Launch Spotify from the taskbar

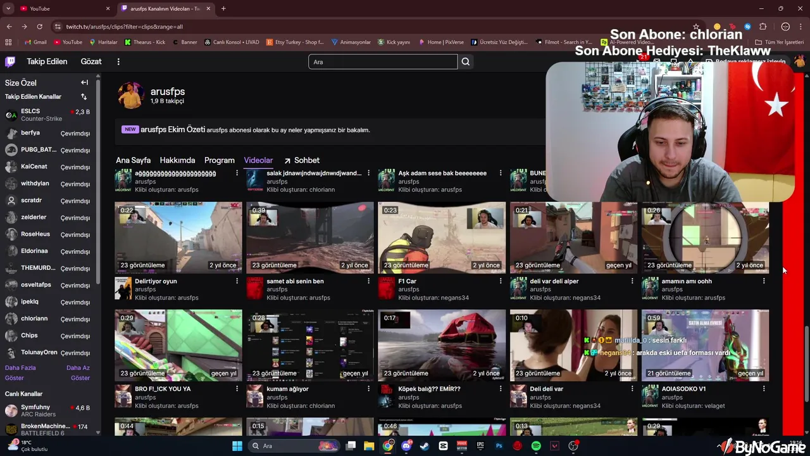click(x=536, y=446)
